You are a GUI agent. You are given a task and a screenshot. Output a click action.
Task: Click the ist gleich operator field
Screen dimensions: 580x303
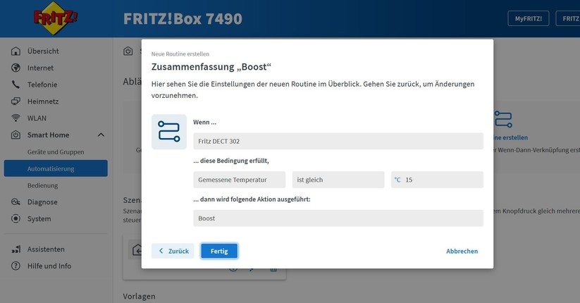pos(338,180)
